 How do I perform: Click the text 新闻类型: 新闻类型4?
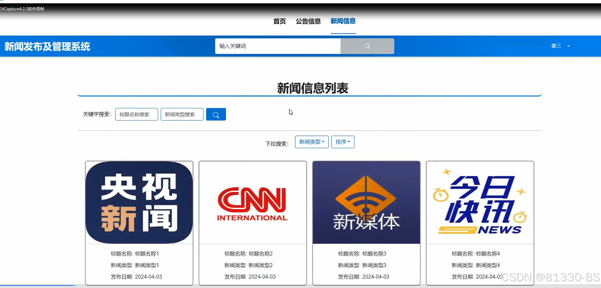tap(476, 265)
